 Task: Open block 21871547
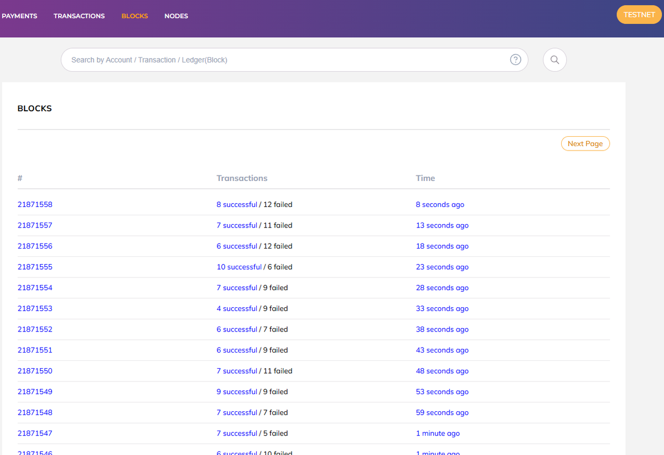35,433
